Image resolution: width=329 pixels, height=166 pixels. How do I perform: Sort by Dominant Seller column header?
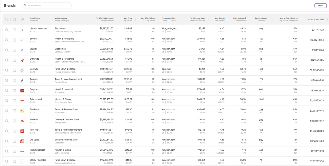(168, 18)
